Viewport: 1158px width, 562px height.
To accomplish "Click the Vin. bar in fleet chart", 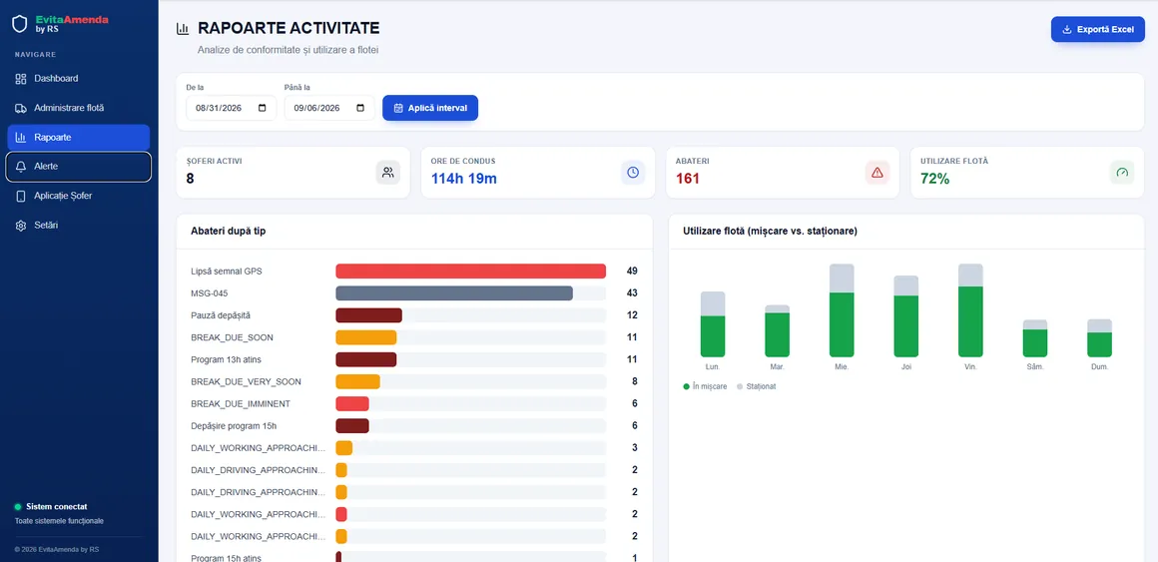I will tap(970, 310).
